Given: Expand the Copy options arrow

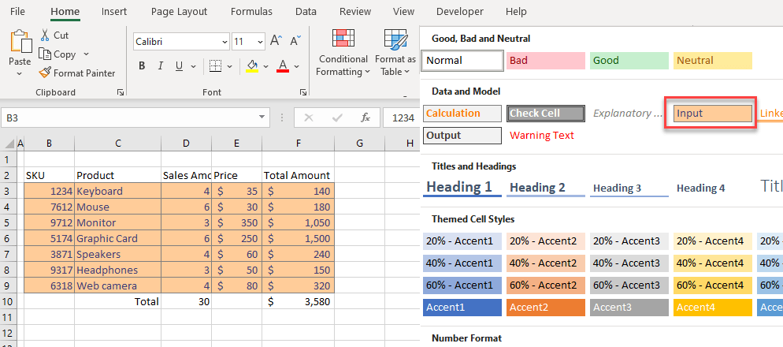Looking at the screenshot, I should (x=86, y=54).
